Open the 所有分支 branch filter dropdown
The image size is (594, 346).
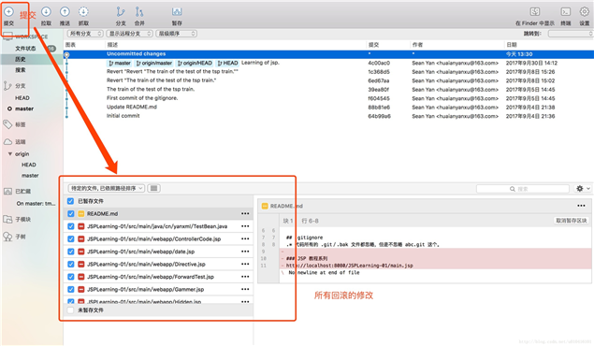click(85, 34)
